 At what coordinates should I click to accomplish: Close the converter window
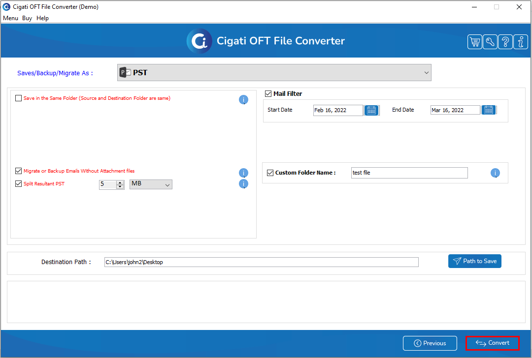tap(519, 7)
